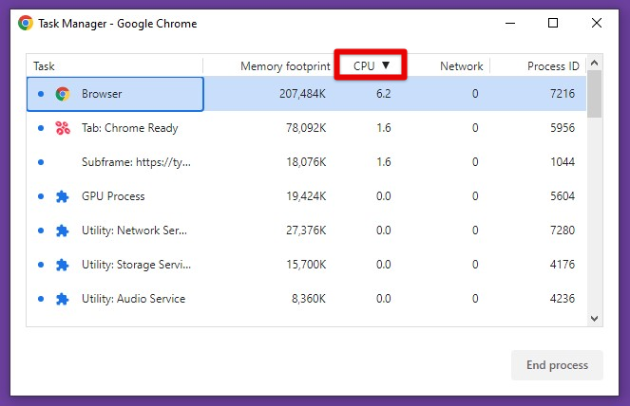Viewport: 630px width, 406px height.
Task: Click the 19,424K memory value
Action: tap(306, 196)
